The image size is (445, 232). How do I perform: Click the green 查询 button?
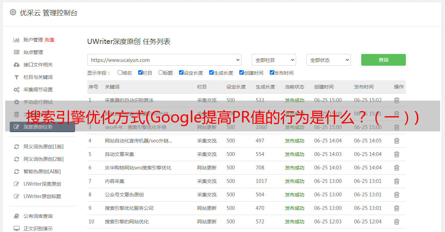(383, 60)
